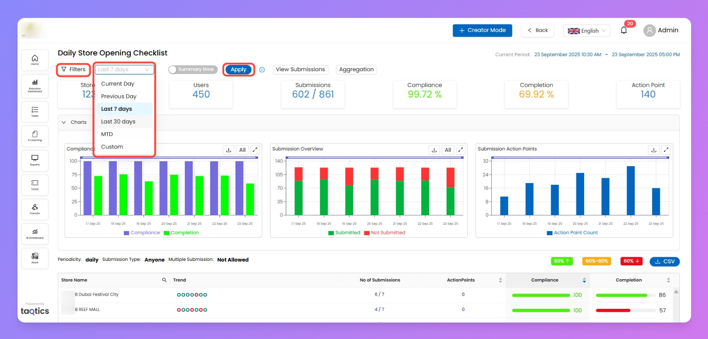Open E-Learning sidebar icon

pyautogui.click(x=35, y=136)
